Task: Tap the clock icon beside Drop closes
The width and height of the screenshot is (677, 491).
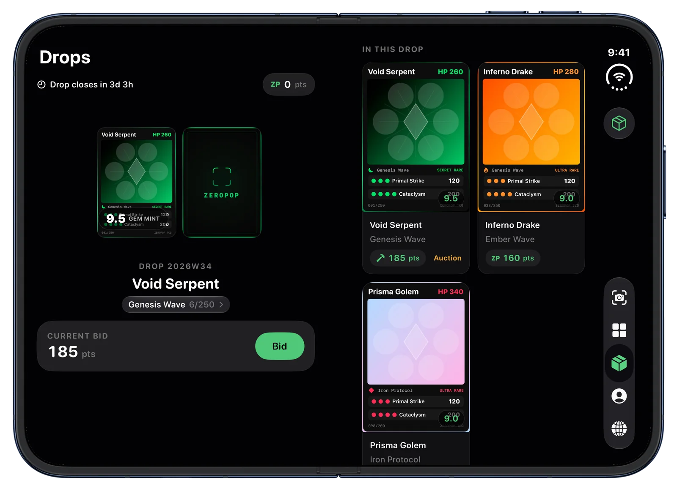Action: point(41,85)
